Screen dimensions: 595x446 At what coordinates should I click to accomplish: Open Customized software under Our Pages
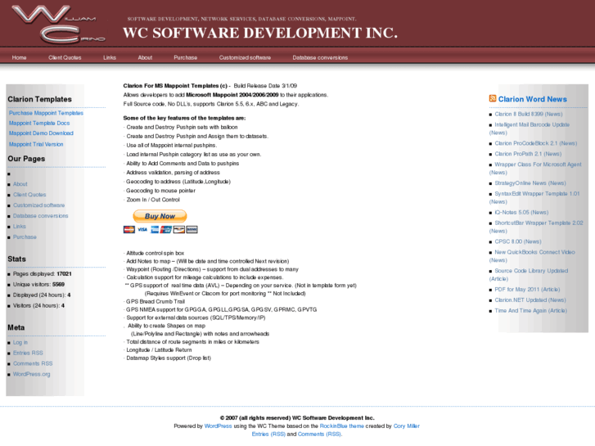click(x=38, y=205)
